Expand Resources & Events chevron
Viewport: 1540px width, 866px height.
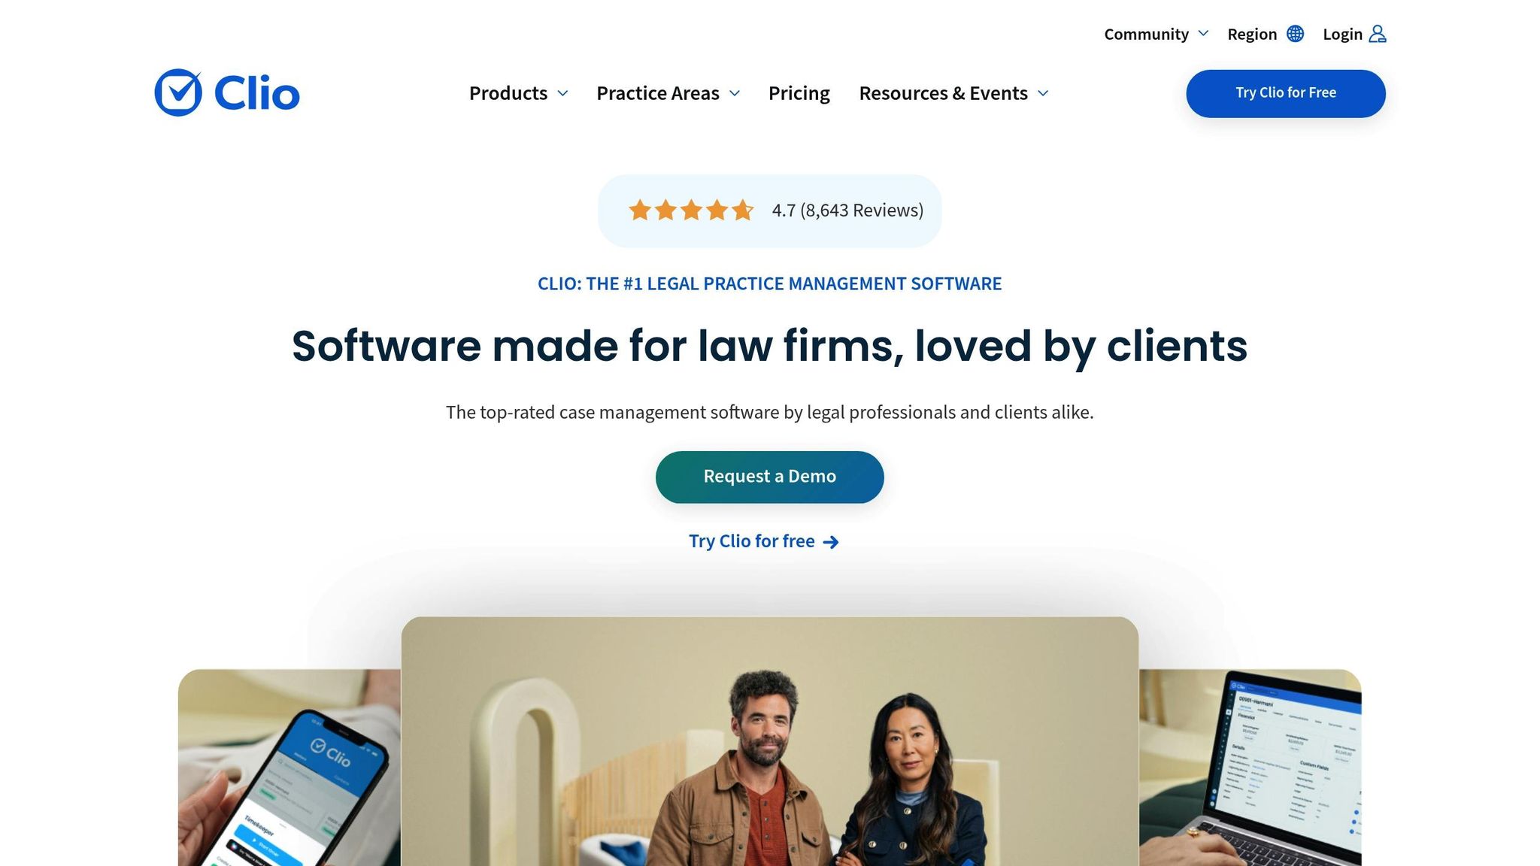(x=1043, y=93)
